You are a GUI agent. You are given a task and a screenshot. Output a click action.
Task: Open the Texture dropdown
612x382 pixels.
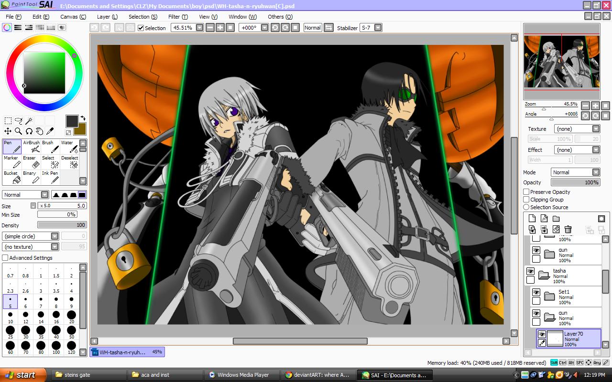(x=596, y=129)
